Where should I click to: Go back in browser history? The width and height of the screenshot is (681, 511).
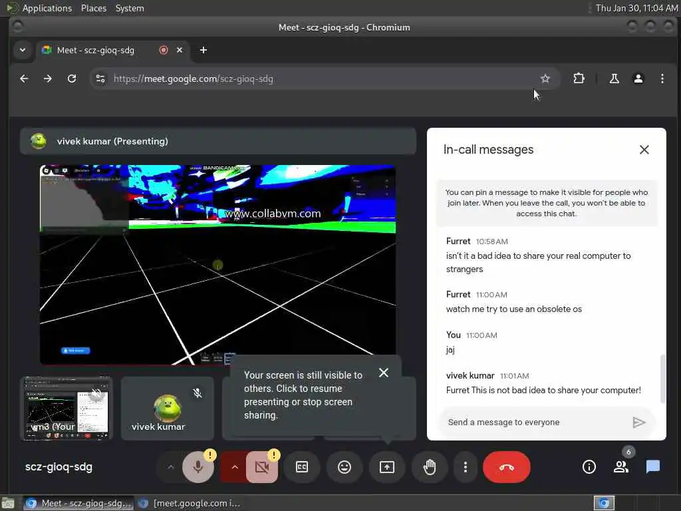[25, 79]
